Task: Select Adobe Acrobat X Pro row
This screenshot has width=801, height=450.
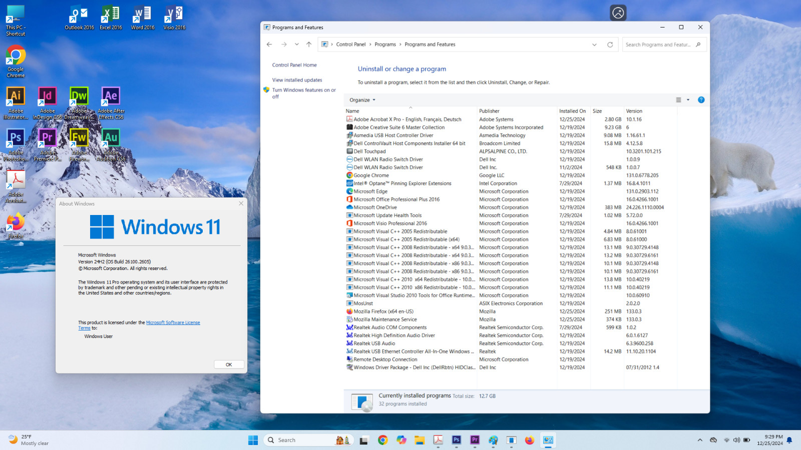Action: tap(511, 119)
